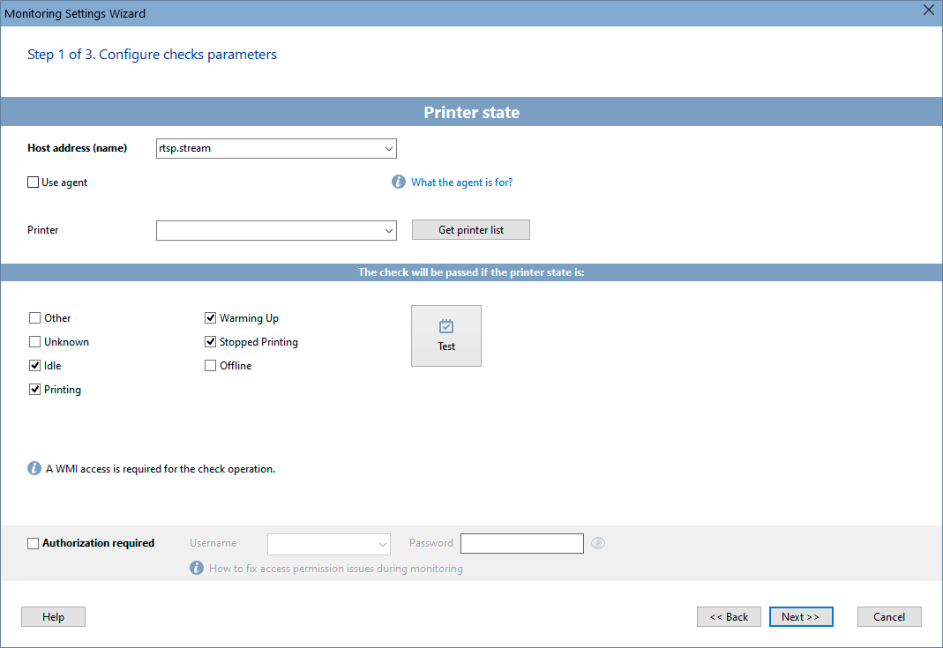This screenshot has height=648, width=943.
Task: Uncheck the Stopped Printing state
Action: tap(210, 341)
